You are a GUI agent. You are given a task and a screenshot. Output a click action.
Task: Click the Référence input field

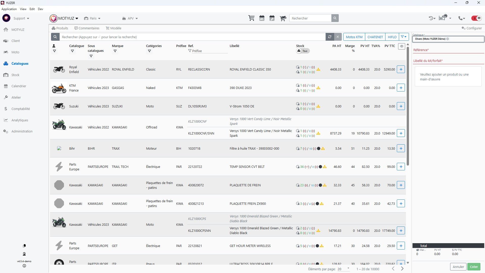[448, 50]
